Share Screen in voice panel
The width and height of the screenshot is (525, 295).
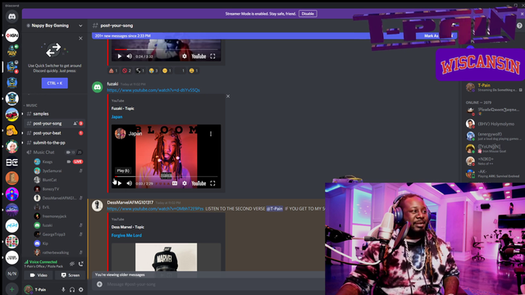71,275
